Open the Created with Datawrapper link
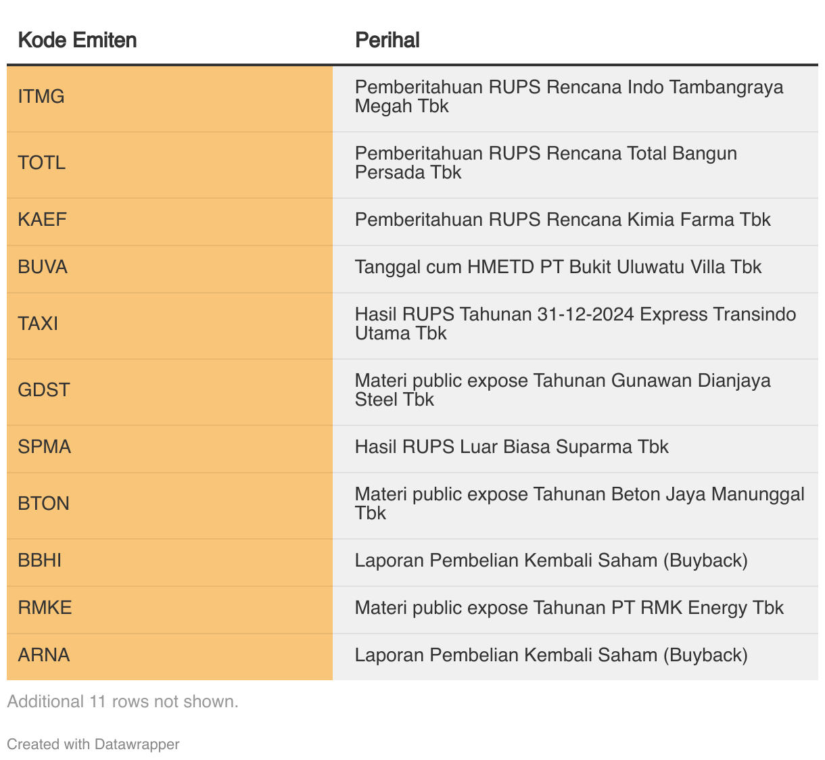 [93, 744]
